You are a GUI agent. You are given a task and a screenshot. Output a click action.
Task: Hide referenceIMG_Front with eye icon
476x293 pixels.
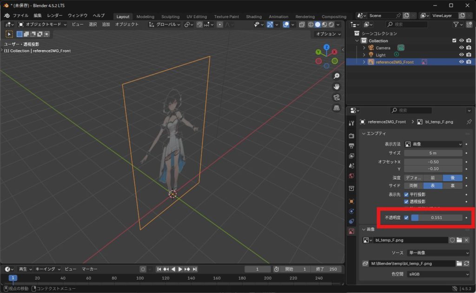point(462,62)
